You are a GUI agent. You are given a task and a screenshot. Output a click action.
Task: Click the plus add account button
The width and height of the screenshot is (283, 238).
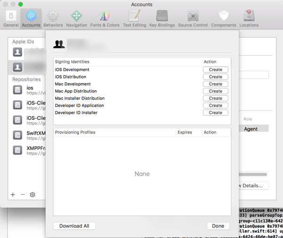click(x=13, y=195)
